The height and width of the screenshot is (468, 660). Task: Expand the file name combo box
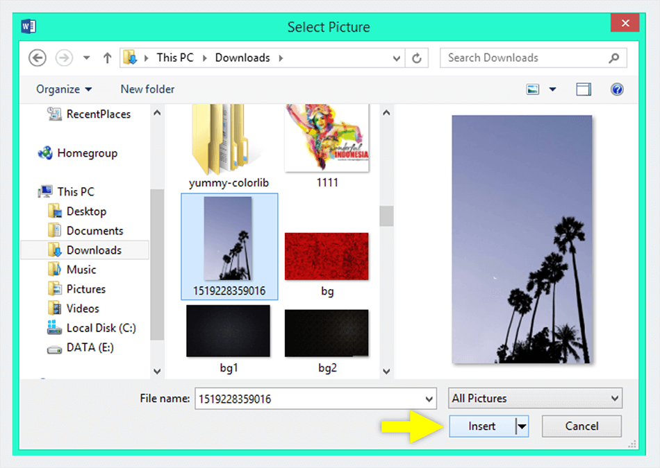coord(431,398)
